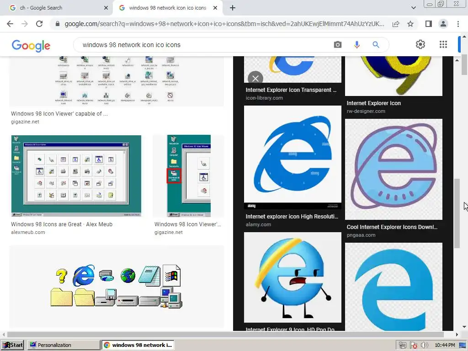
Task: Open the 'Windows 98 Icons are Great' thumbnail
Action: pos(76,176)
